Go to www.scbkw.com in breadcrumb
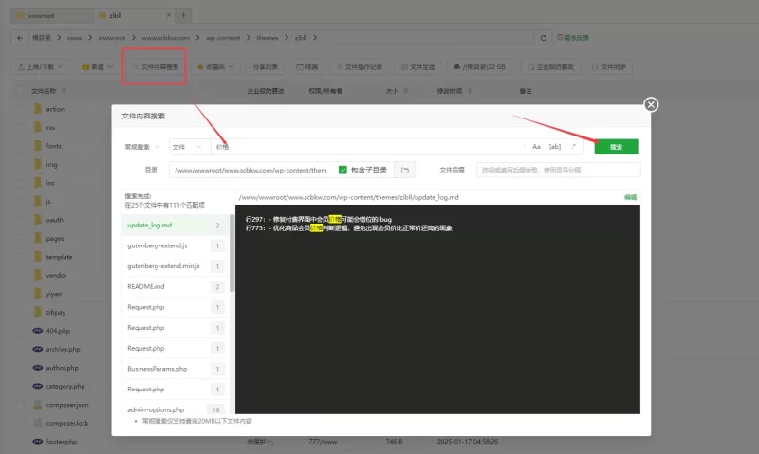This screenshot has width=759, height=454. 165,38
